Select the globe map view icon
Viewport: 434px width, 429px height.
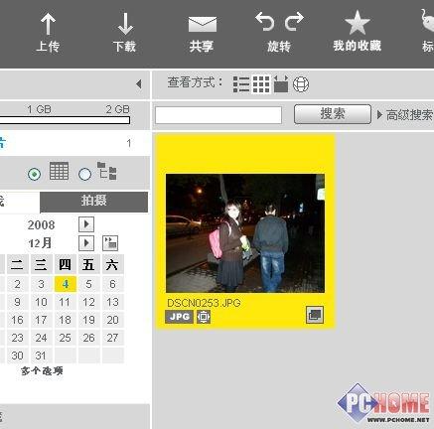(301, 84)
